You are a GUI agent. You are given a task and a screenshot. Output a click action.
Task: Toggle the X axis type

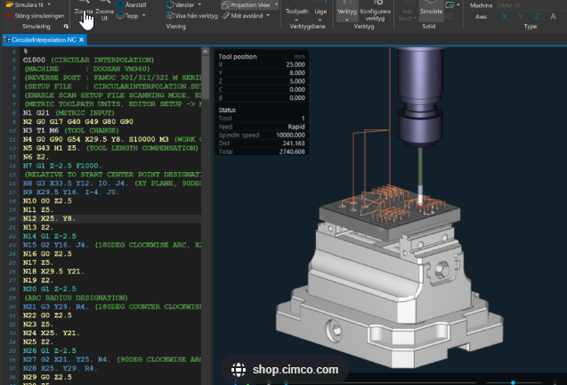(505, 16)
